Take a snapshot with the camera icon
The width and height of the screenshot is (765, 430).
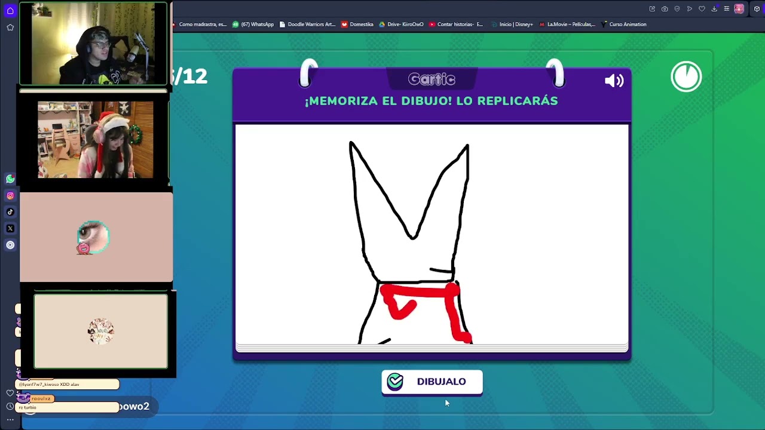[665, 9]
